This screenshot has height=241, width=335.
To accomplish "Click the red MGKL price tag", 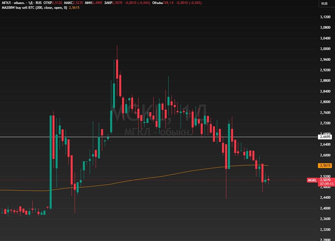I will tap(312, 180).
